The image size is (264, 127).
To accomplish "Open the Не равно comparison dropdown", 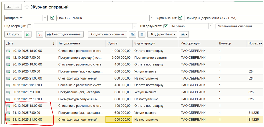I will [211, 26].
